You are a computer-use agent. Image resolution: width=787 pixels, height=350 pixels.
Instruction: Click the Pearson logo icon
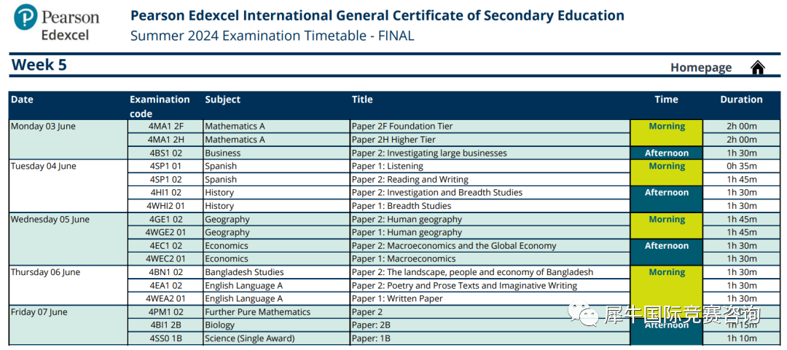click(x=26, y=17)
